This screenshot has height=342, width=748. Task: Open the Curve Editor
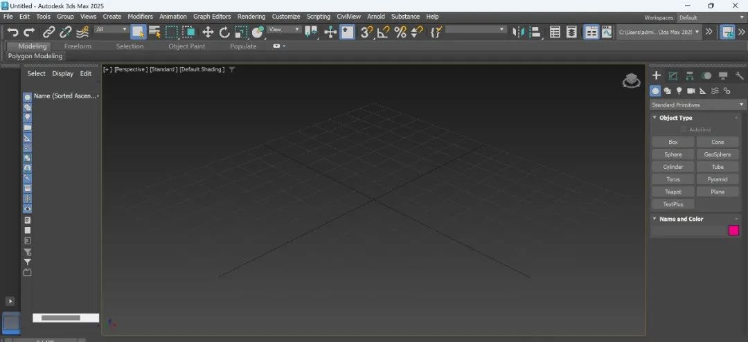pos(607,33)
